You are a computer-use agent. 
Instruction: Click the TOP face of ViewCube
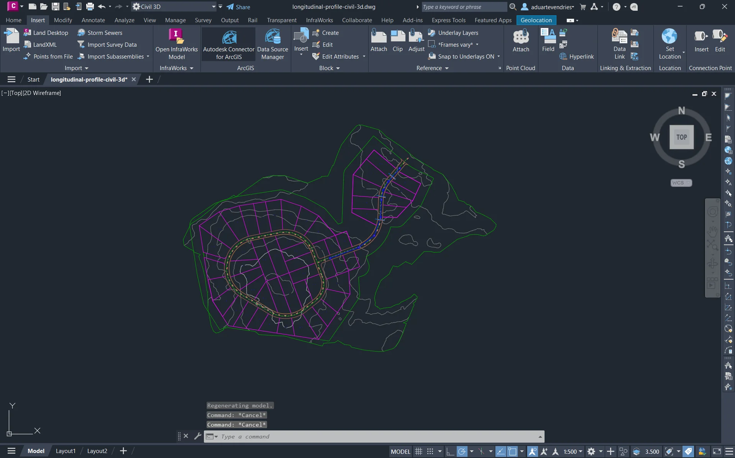pyautogui.click(x=681, y=137)
